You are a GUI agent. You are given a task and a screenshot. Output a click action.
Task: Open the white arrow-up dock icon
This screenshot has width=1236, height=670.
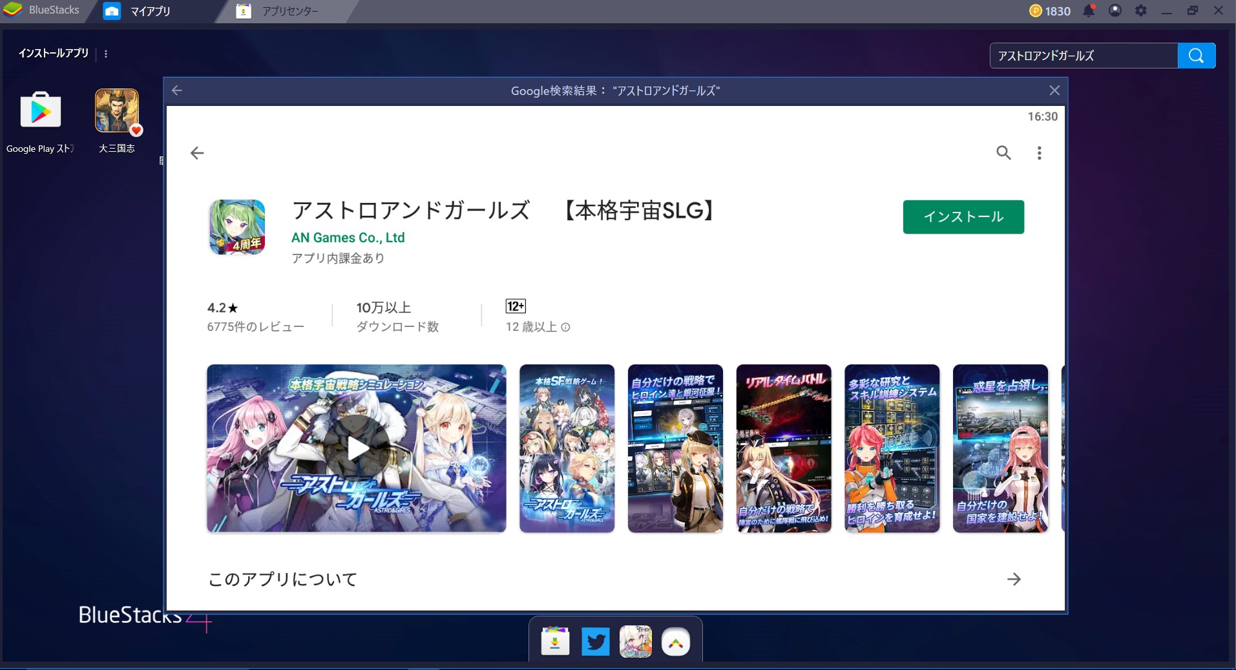click(x=676, y=642)
